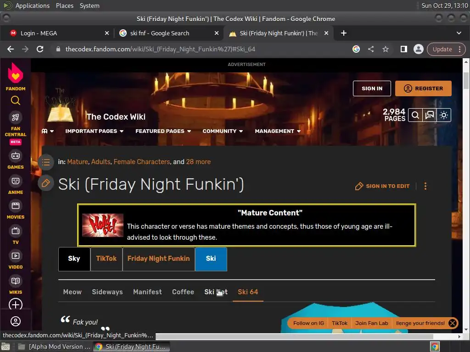Viewport: 470px width, 352px height.
Task: Open the table of contents icon
Action: pyautogui.click(x=46, y=162)
